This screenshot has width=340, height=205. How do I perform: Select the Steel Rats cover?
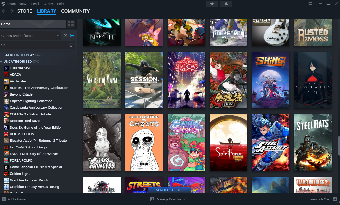(x=313, y=143)
